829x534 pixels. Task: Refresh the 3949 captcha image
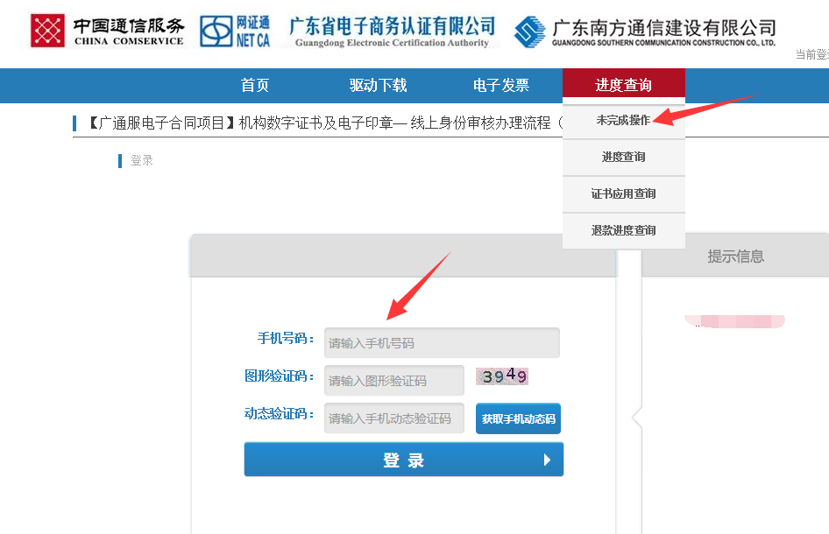pyautogui.click(x=502, y=377)
